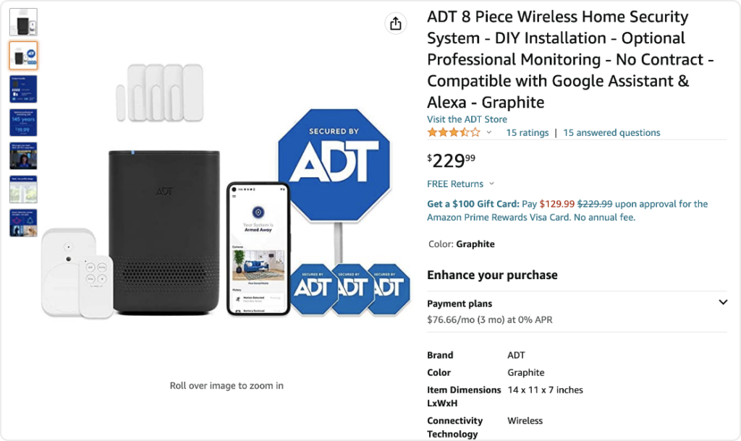Open the thumbnail showing a person's face
Image resolution: width=741 pixels, height=441 pixels.
(x=23, y=155)
